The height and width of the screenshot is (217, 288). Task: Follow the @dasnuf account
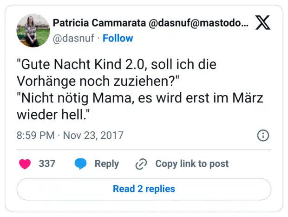point(118,38)
